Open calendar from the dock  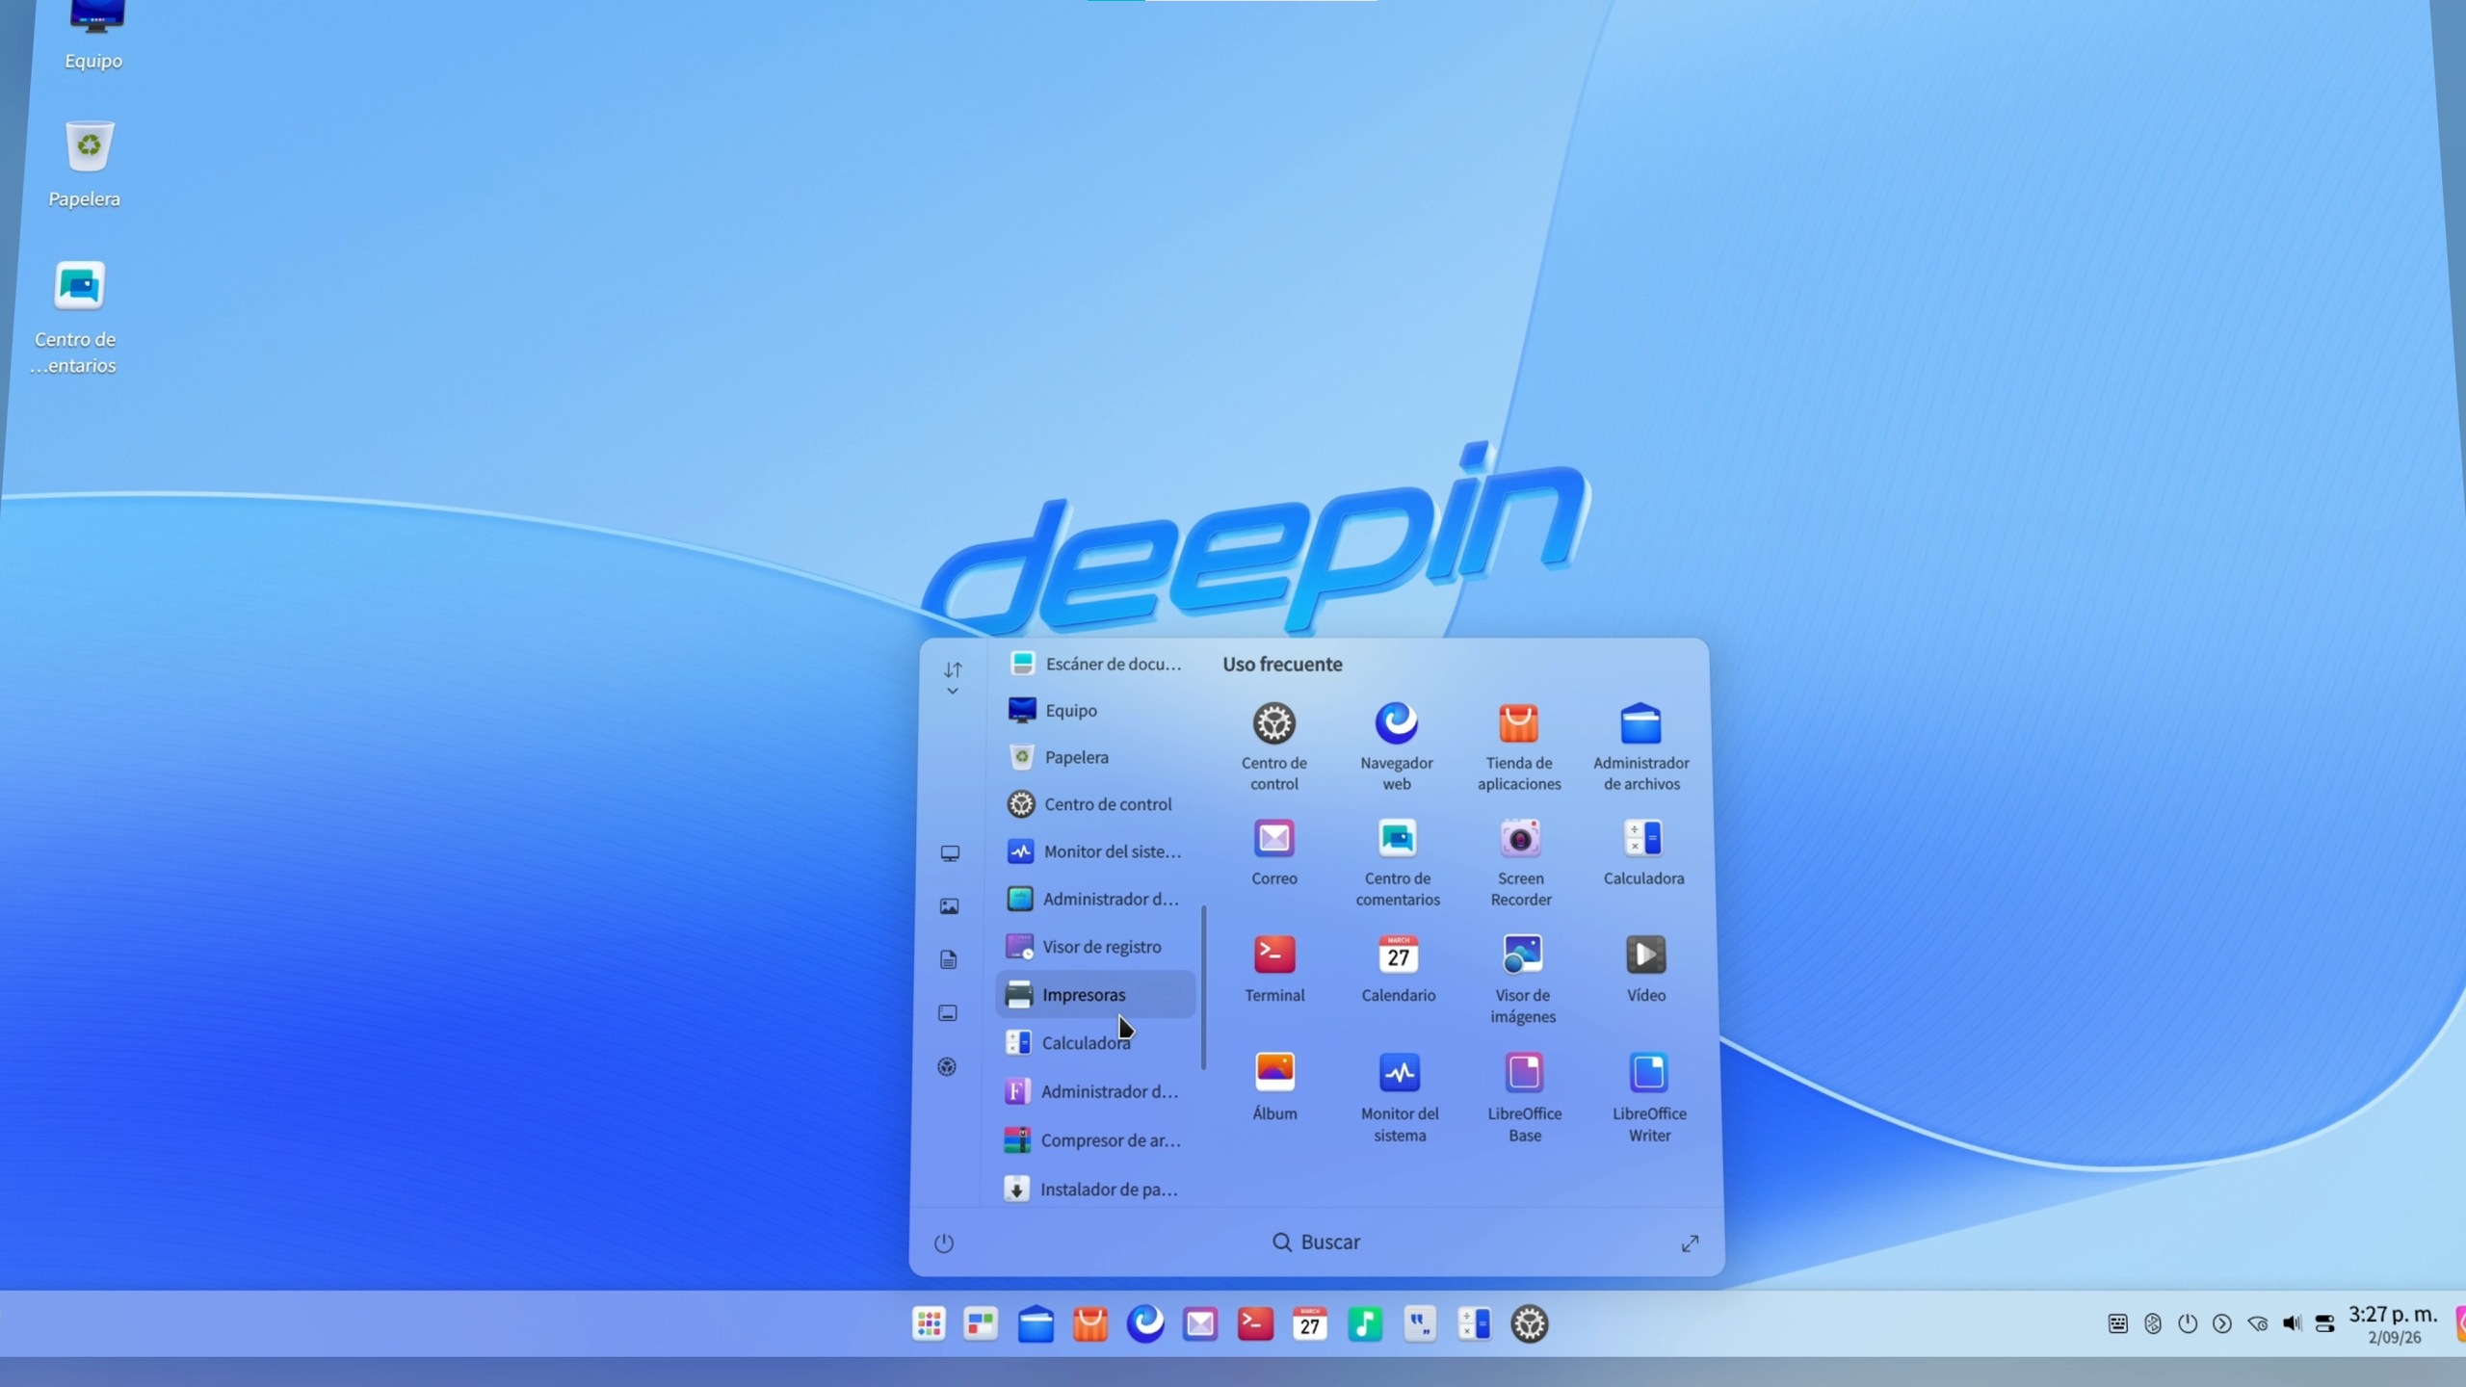(1309, 1324)
